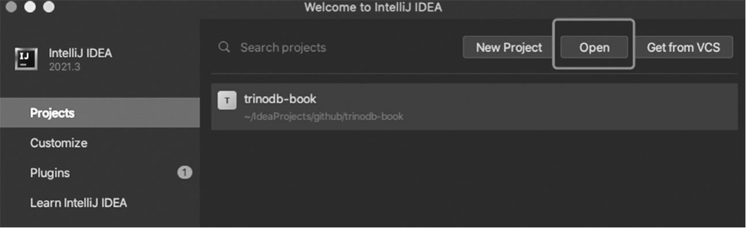Screen dimensions: 746x228
Task: Click New Project button
Action: (509, 48)
